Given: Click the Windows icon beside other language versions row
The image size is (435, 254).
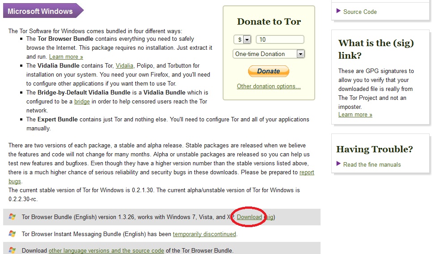Looking at the screenshot, I should (12, 250).
